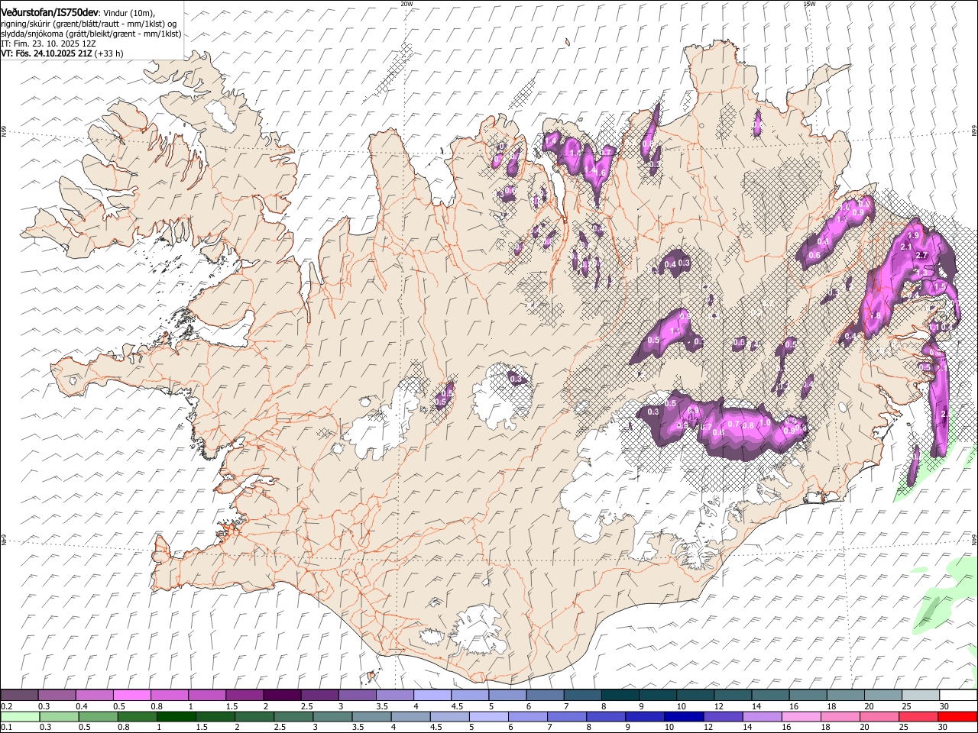The width and height of the screenshot is (978, 733).
Task: Select rain legend swatch between 4 and 4.5
Action: coord(410,717)
